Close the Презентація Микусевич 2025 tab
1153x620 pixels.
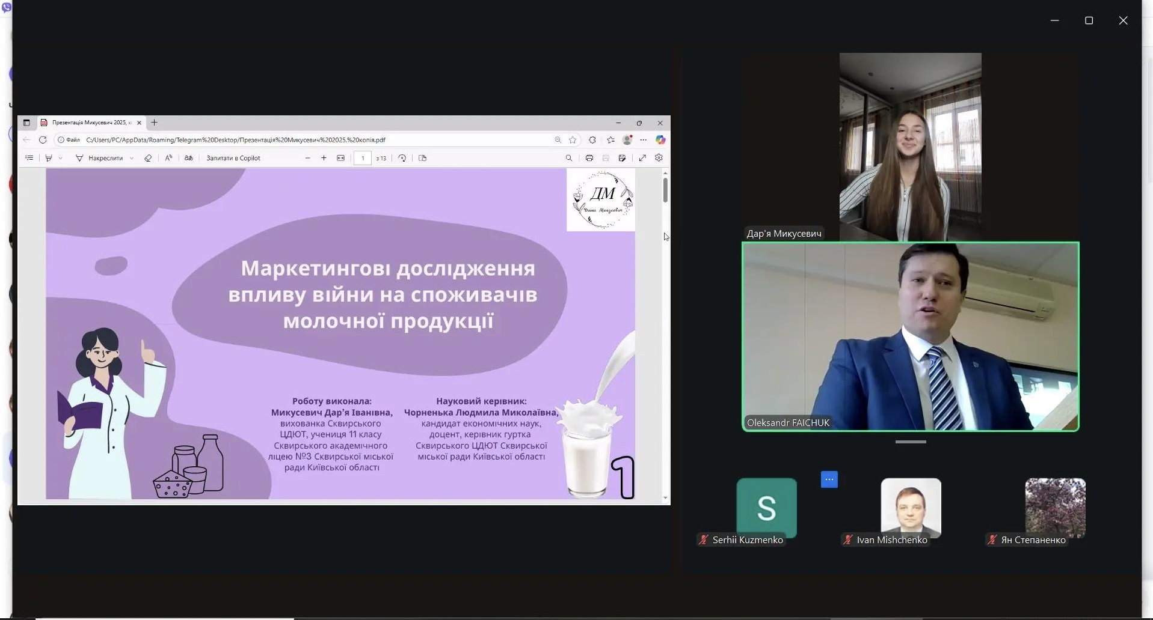[139, 123]
